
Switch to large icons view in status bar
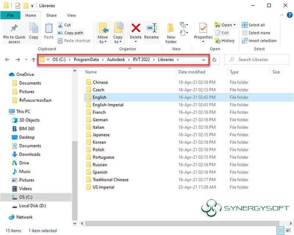click(x=289, y=231)
